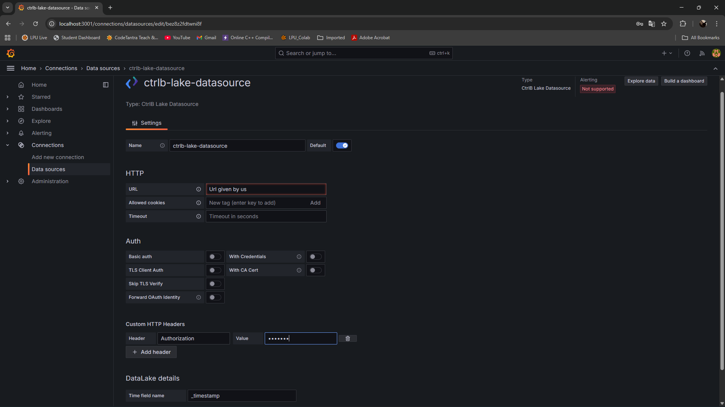
Task: Click the URL field info icon
Action: tap(198, 189)
